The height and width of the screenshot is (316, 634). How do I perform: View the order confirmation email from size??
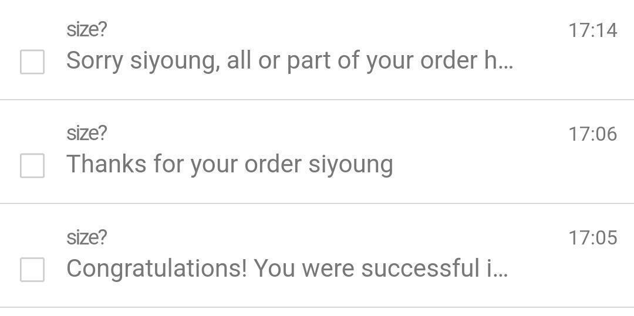[x=230, y=164]
